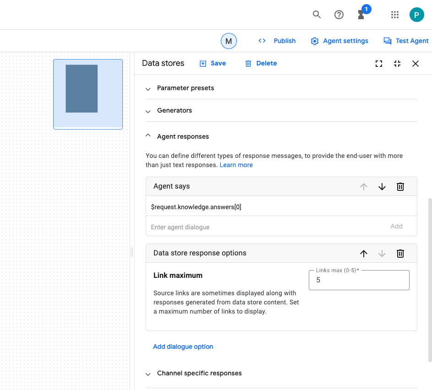Open the help question mark icon
This screenshot has width=432, height=390.
[x=339, y=15]
